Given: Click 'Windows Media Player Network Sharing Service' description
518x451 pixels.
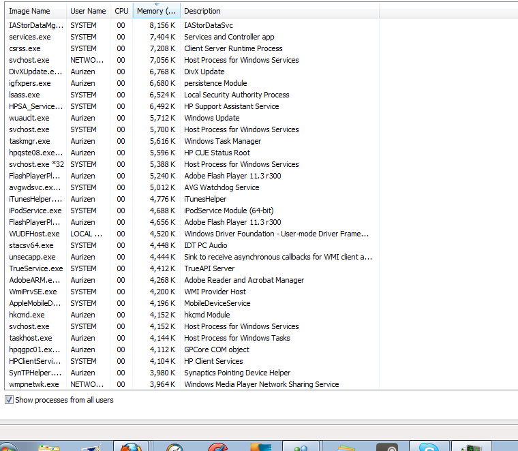Looking at the screenshot, I should point(262,384).
